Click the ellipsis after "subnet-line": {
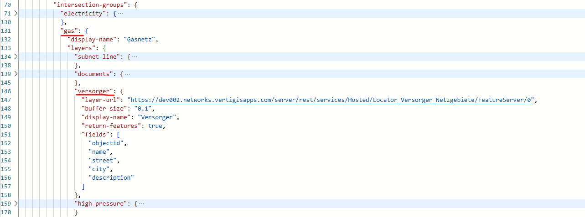The image size is (585, 217). tap(135, 57)
